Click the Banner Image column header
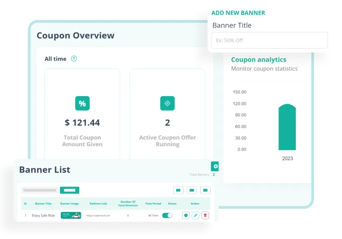 70,204
